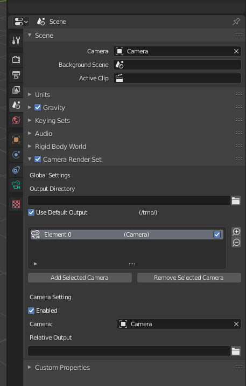
Task: Toggle the Element 0 camera checkbox
Action: pos(217,235)
